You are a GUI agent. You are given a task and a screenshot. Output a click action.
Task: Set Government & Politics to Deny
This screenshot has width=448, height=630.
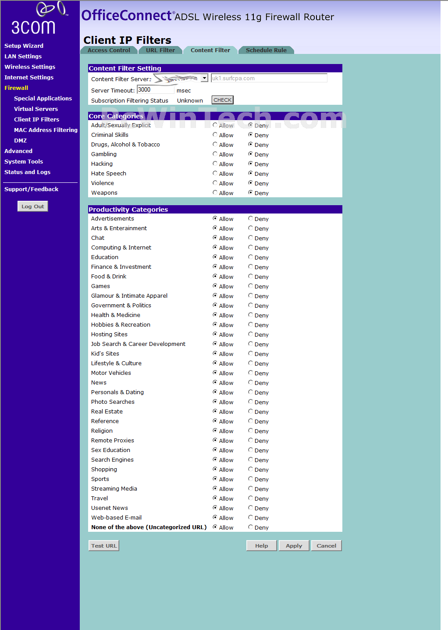tap(250, 305)
